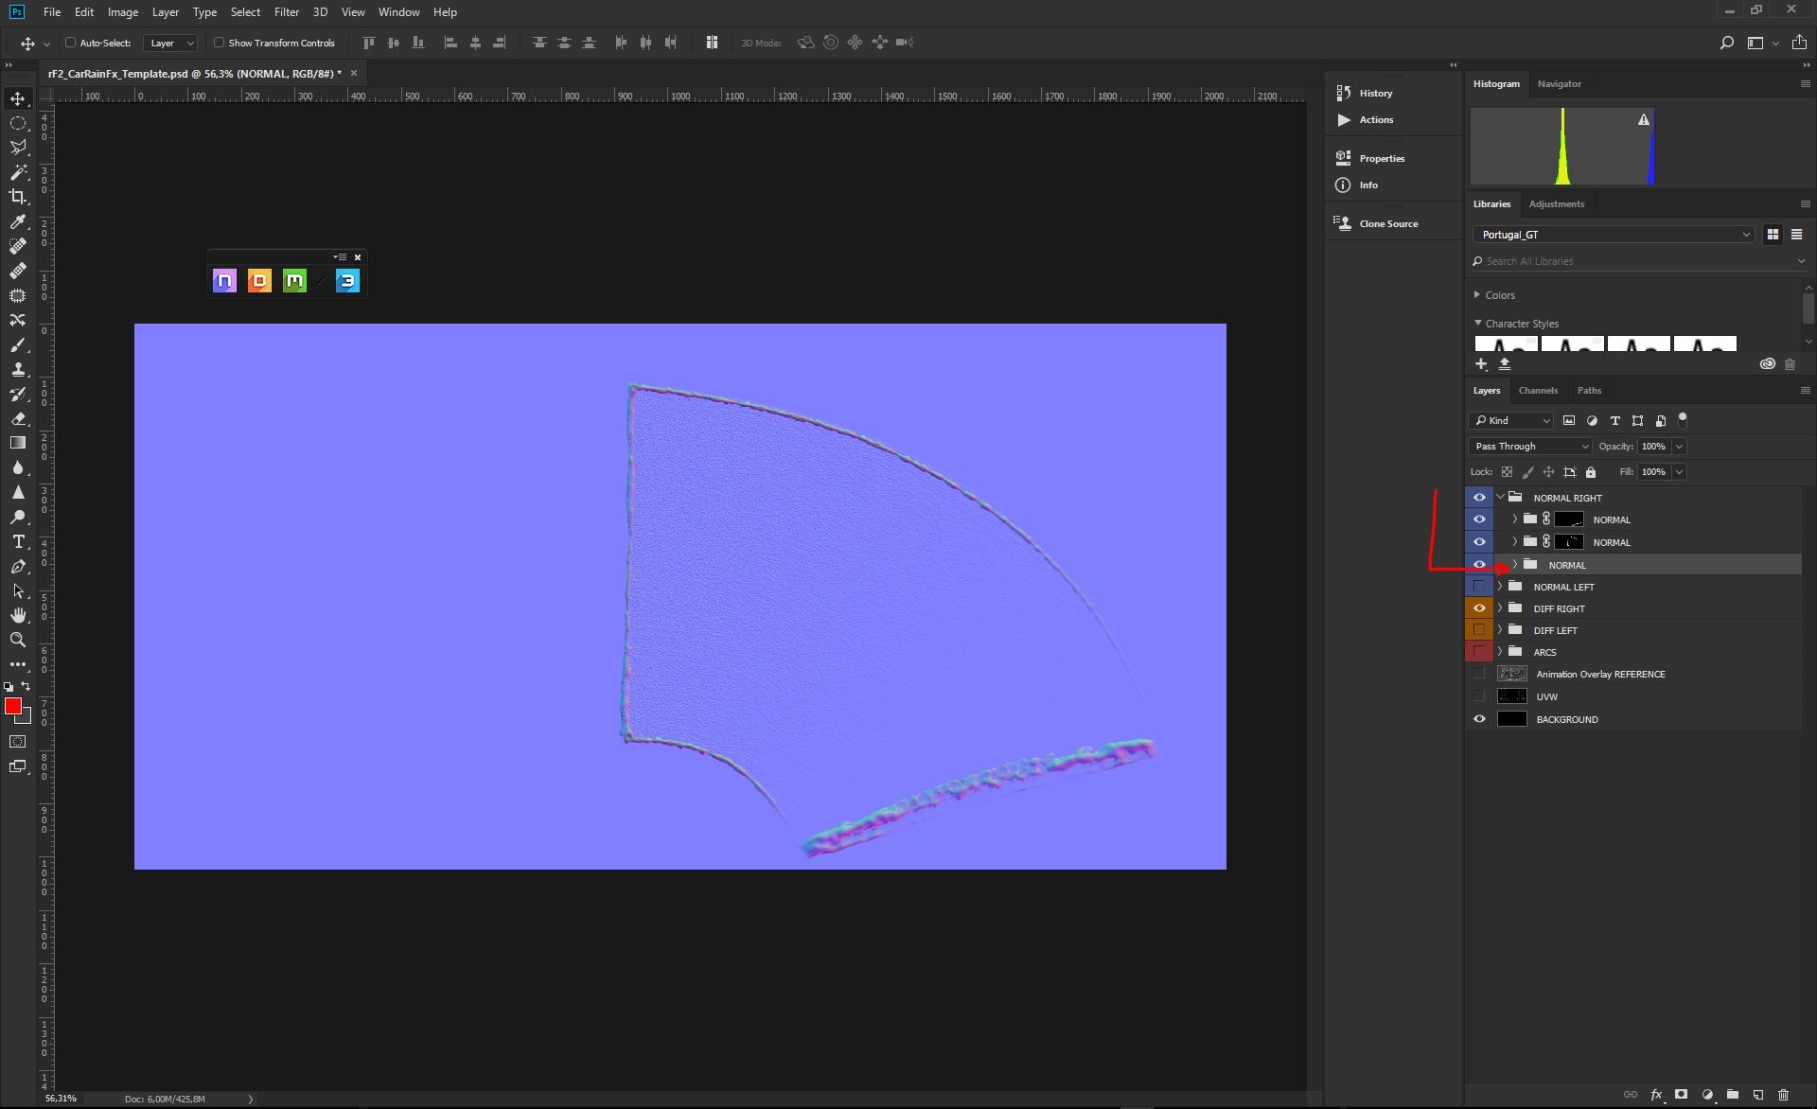The height and width of the screenshot is (1109, 1817).
Task: Click the red foreground color swatch
Action: pos(12,706)
